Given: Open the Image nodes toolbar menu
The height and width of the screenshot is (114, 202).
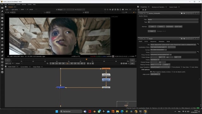Looking at the screenshot, I should [x=2, y=8].
